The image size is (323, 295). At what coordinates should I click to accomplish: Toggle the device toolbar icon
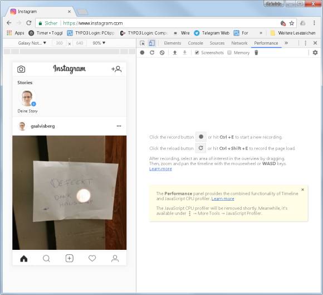click(152, 43)
